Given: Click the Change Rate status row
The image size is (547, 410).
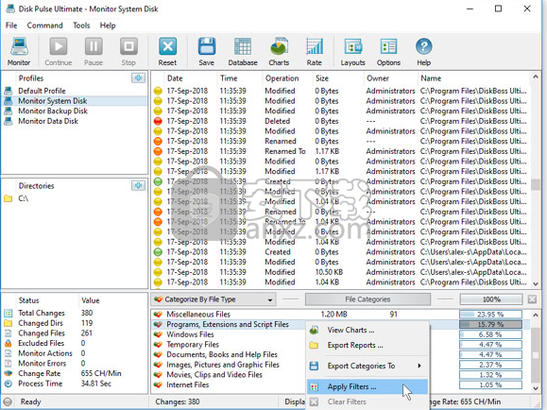Looking at the screenshot, I should 75,373.
